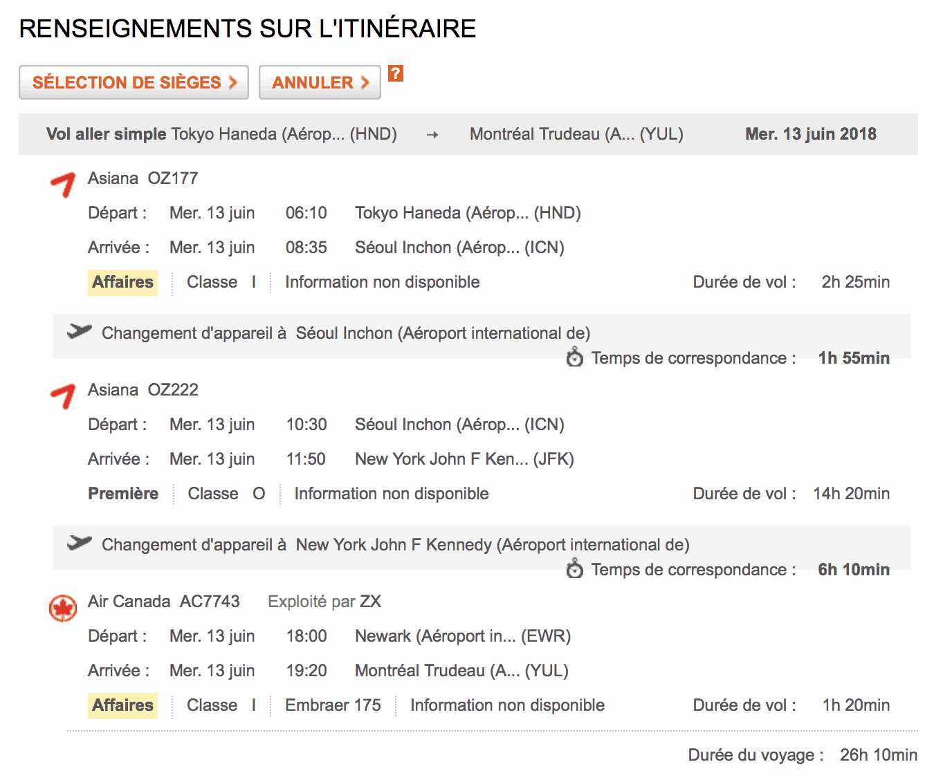Click the Exploité par ZX text

coord(323,602)
